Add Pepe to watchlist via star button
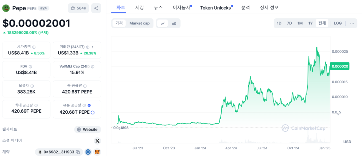This screenshot has height=156, width=362. point(78,8)
